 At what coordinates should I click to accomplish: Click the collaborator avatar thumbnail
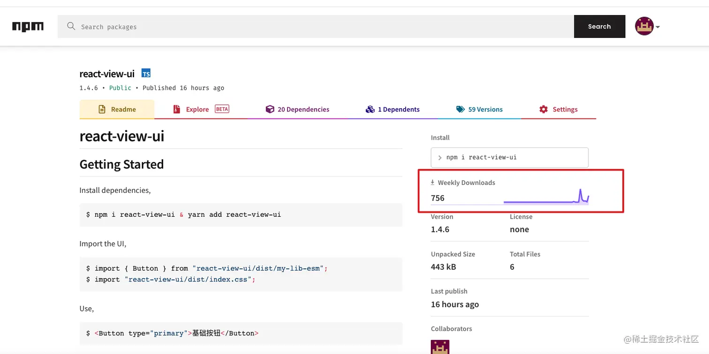440,347
